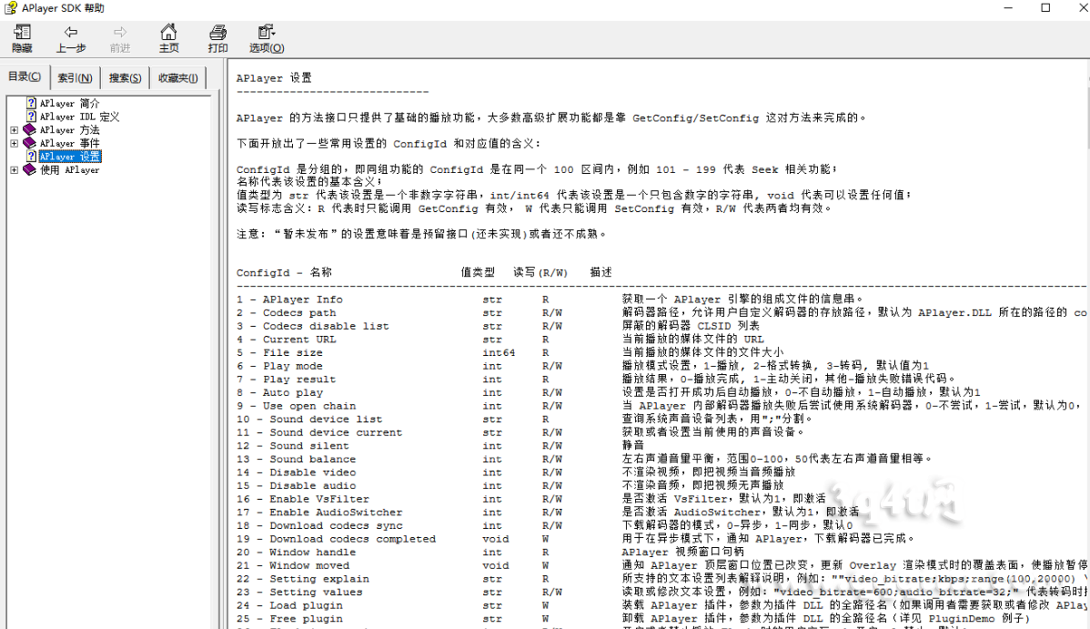This screenshot has width=1090, height=629.
Task: Click the page icon beside APlayer 设置
Action: coord(31,157)
